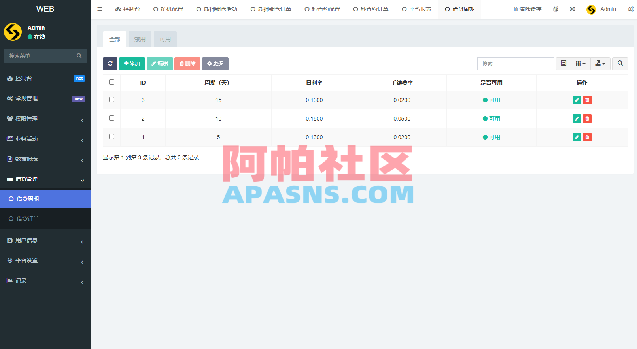Check the box for row ID 2
This screenshot has height=349, width=637.
[x=112, y=118]
